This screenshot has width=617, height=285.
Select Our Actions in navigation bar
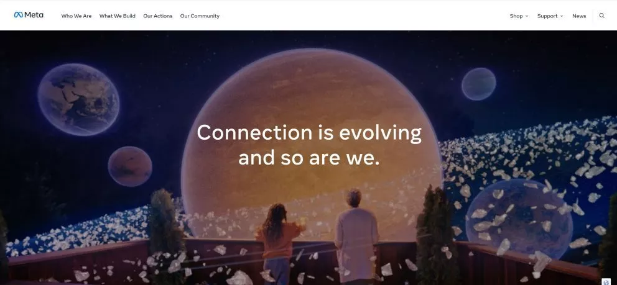coord(158,16)
